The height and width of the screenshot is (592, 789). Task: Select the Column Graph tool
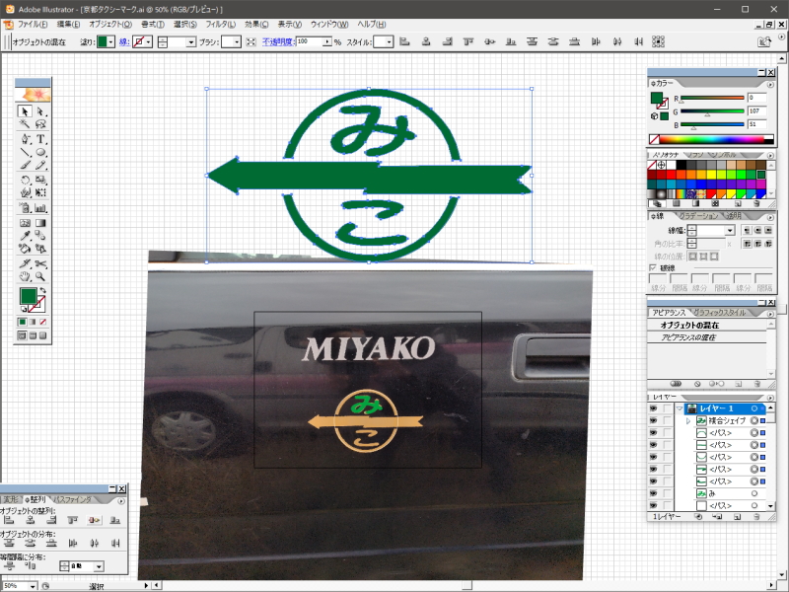[40, 208]
